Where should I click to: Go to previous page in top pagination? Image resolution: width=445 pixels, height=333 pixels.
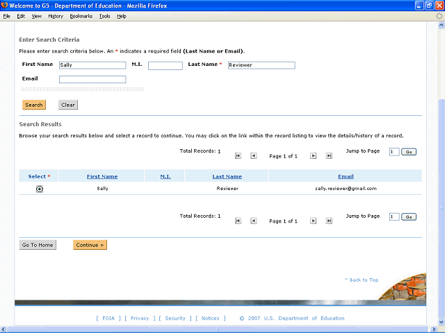click(253, 155)
